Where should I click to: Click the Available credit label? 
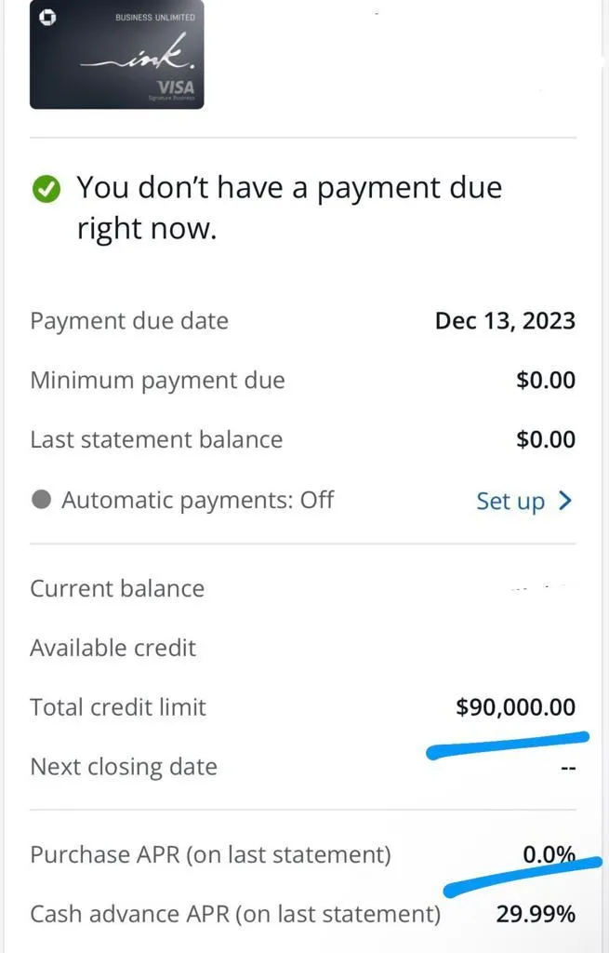coord(113,648)
